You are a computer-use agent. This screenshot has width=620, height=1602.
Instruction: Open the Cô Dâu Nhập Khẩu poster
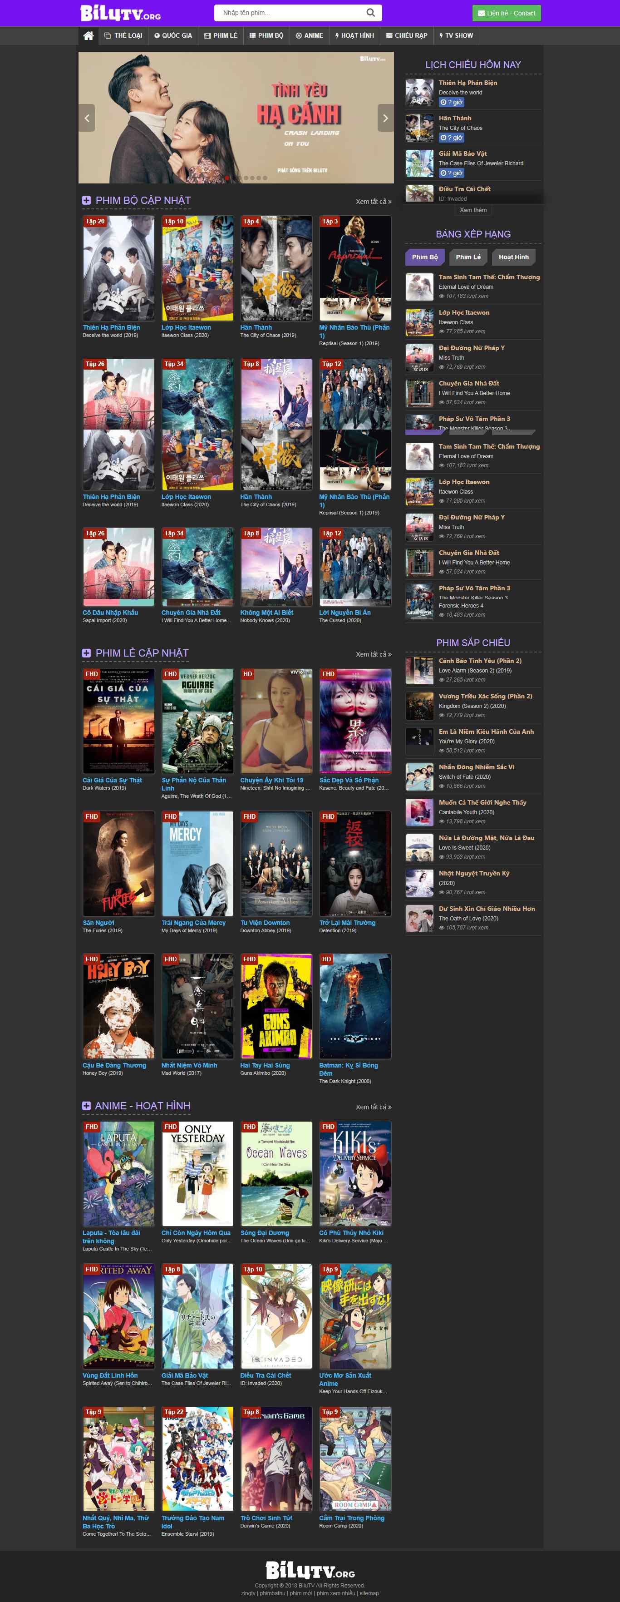(x=119, y=567)
